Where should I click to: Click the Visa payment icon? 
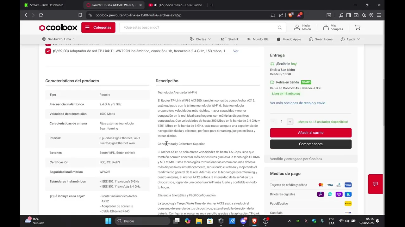coord(330,185)
